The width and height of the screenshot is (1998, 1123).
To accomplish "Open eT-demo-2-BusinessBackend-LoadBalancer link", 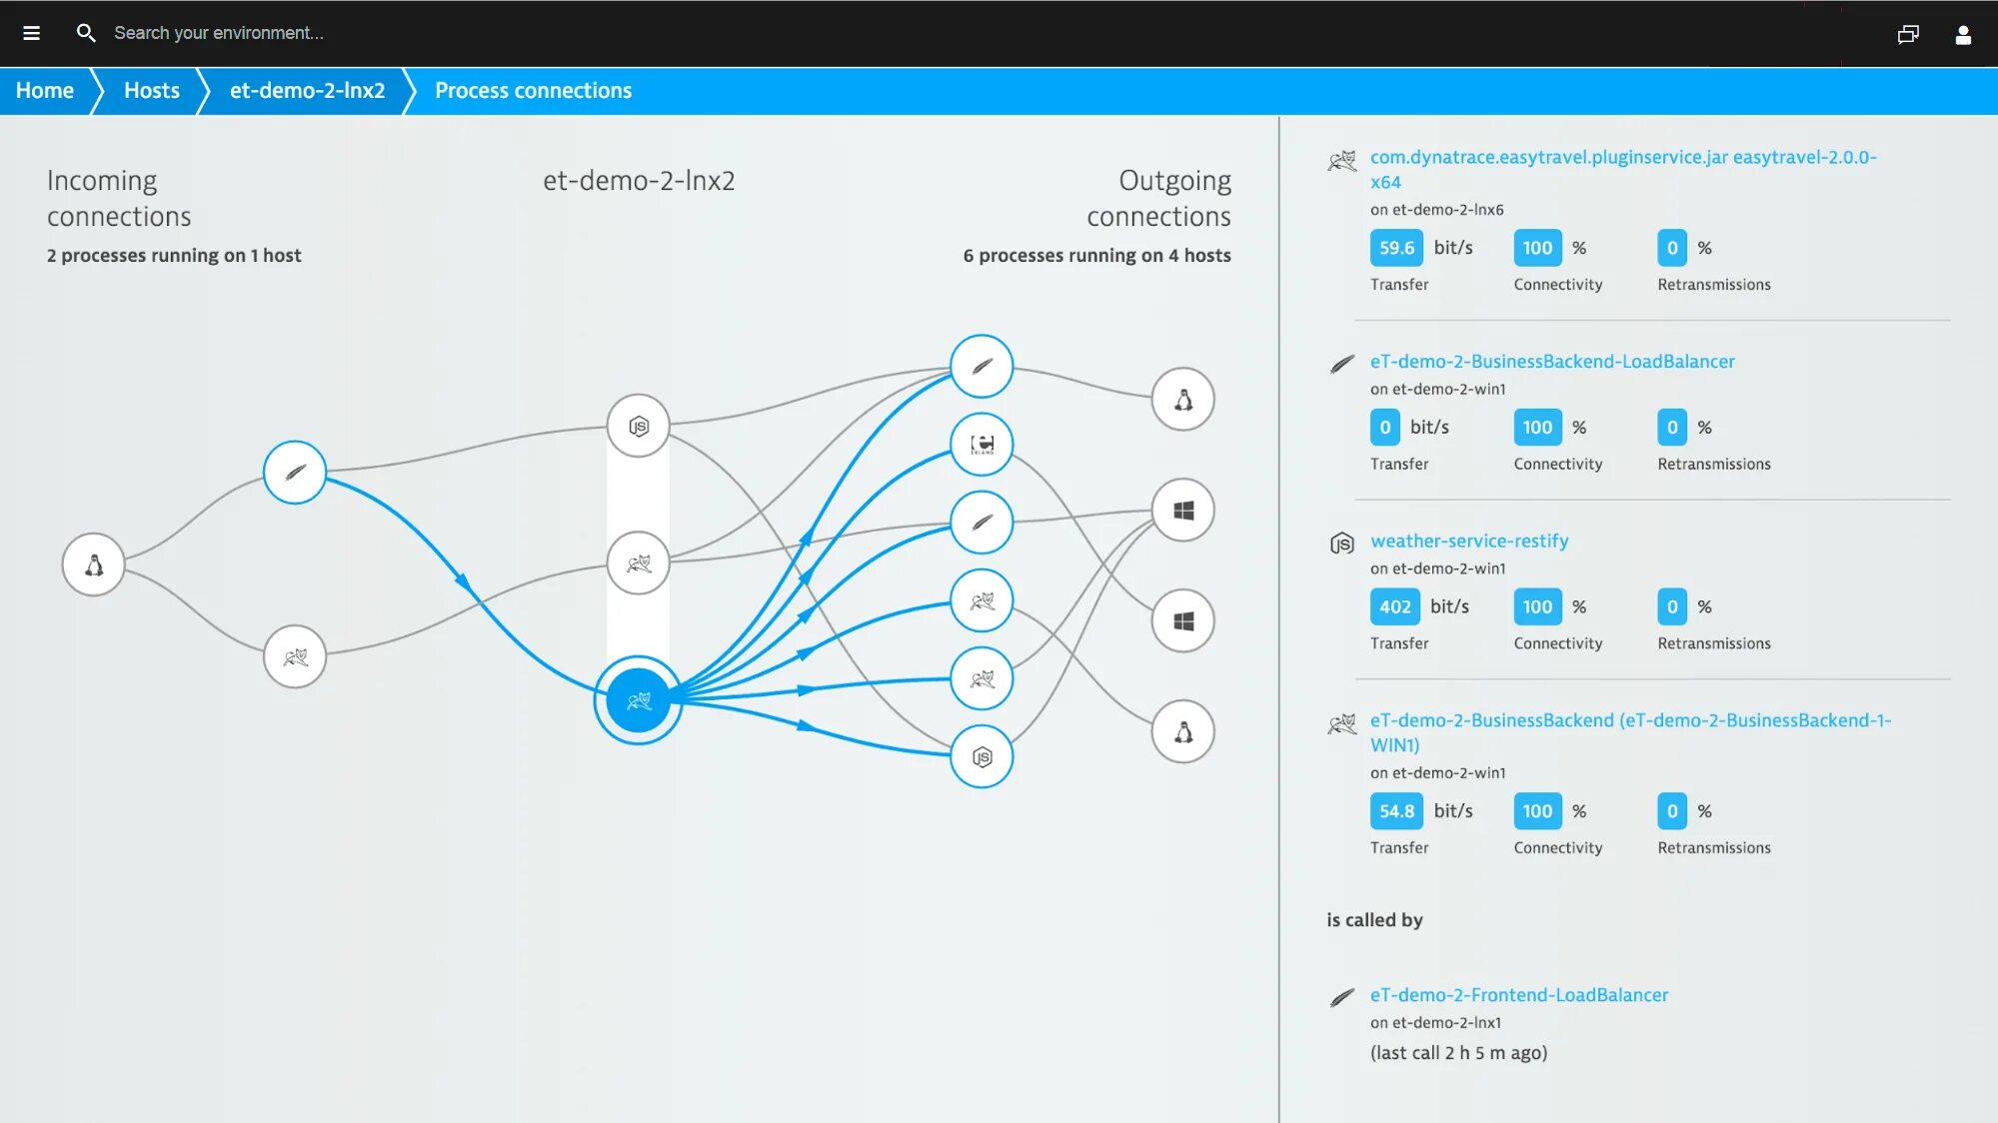I will [x=1551, y=362].
